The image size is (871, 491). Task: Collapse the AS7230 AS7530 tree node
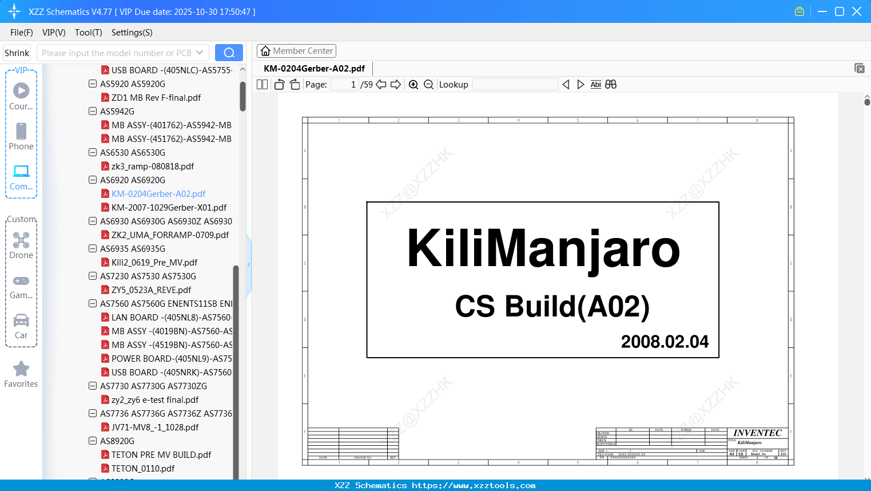tap(93, 276)
